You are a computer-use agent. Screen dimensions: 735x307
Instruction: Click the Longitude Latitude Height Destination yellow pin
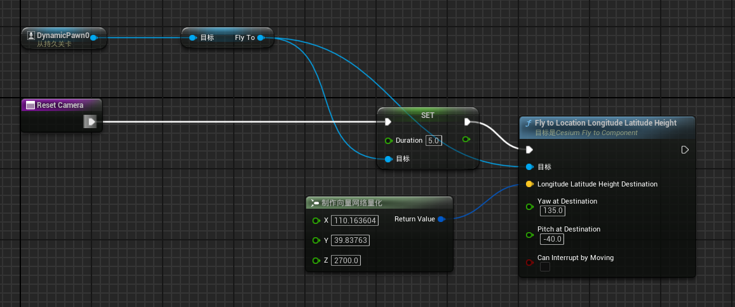click(x=530, y=185)
